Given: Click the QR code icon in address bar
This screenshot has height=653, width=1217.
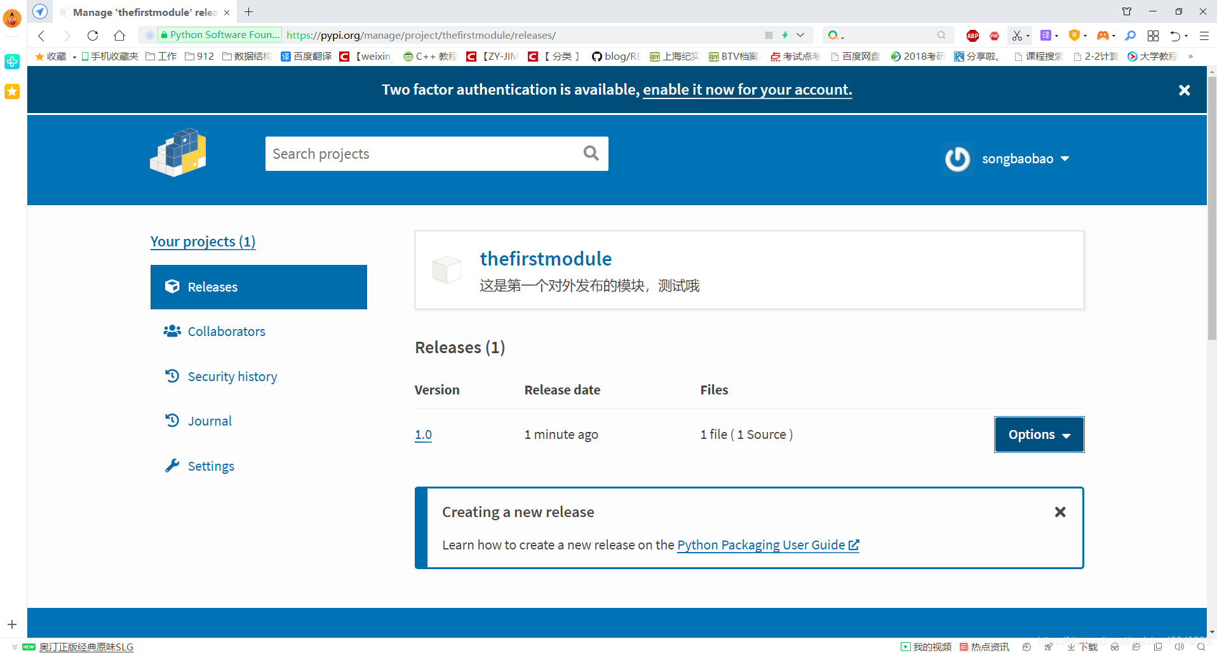Looking at the screenshot, I should pyautogui.click(x=769, y=35).
